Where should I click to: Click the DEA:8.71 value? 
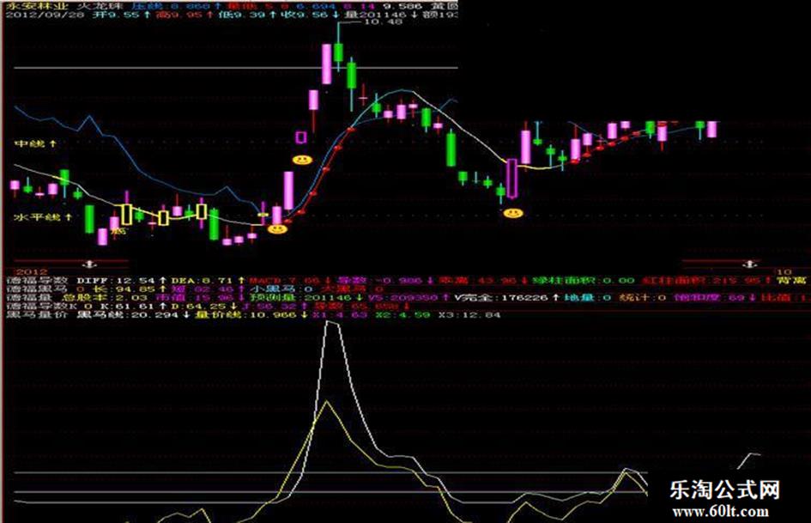coord(202,281)
